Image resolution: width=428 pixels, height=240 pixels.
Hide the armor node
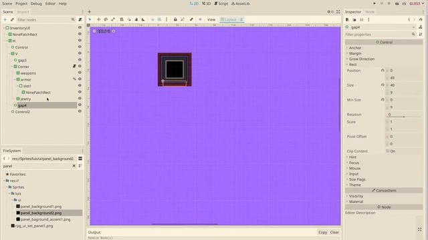80,79
